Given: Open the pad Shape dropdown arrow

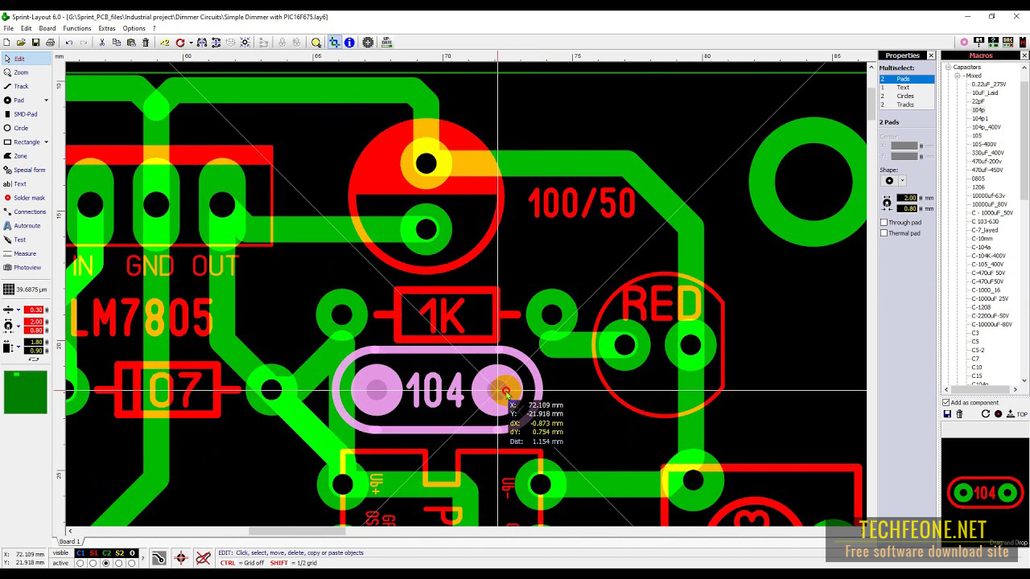Looking at the screenshot, I should (902, 181).
